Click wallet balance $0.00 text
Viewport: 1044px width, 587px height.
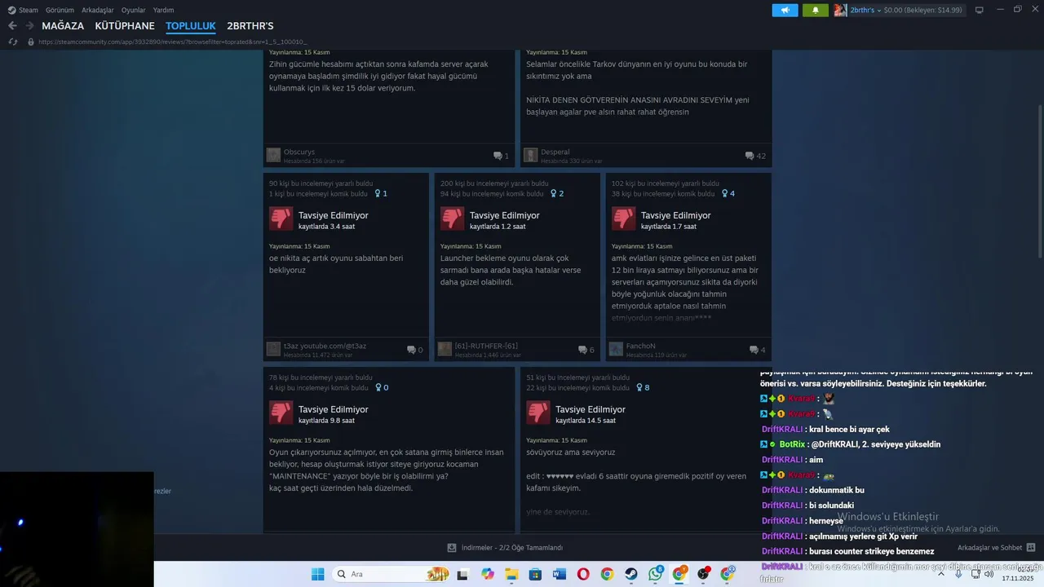pos(923,10)
